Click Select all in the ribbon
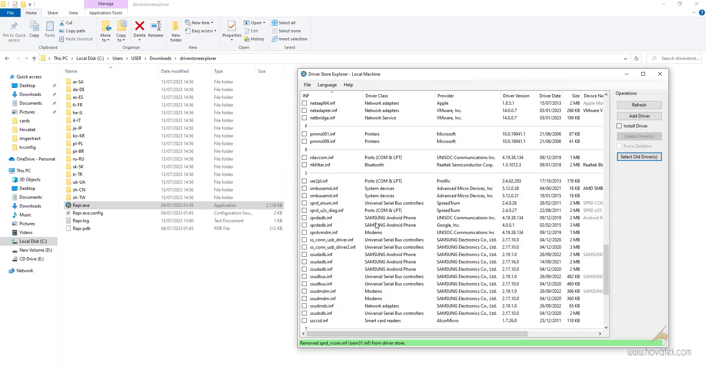The height and width of the screenshot is (371, 706). (x=284, y=23)
